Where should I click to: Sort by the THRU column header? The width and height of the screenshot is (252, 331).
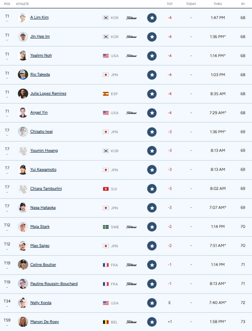(x=218, y=4)
